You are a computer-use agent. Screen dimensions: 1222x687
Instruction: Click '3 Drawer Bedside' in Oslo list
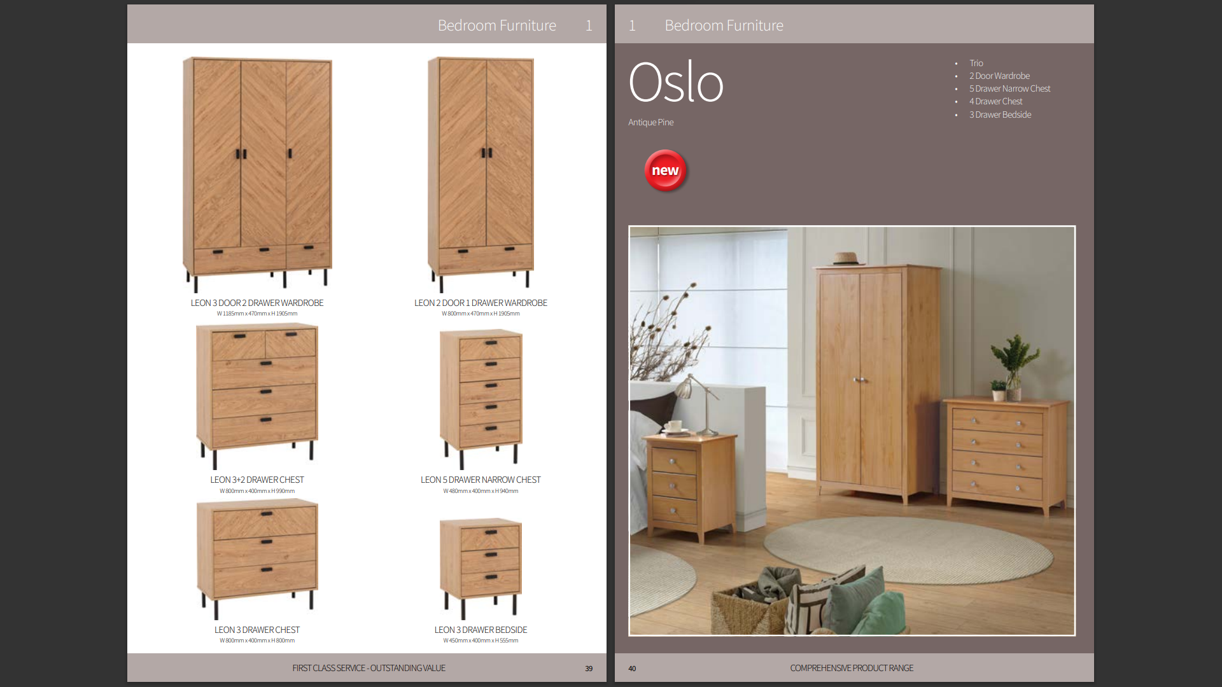tap(1000, 114)
